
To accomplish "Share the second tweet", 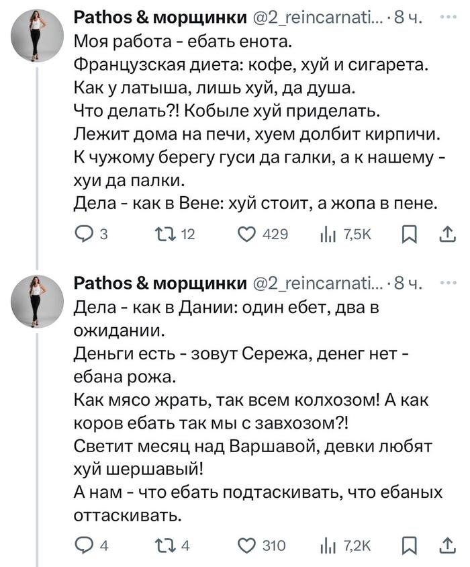I will [449, 544].
